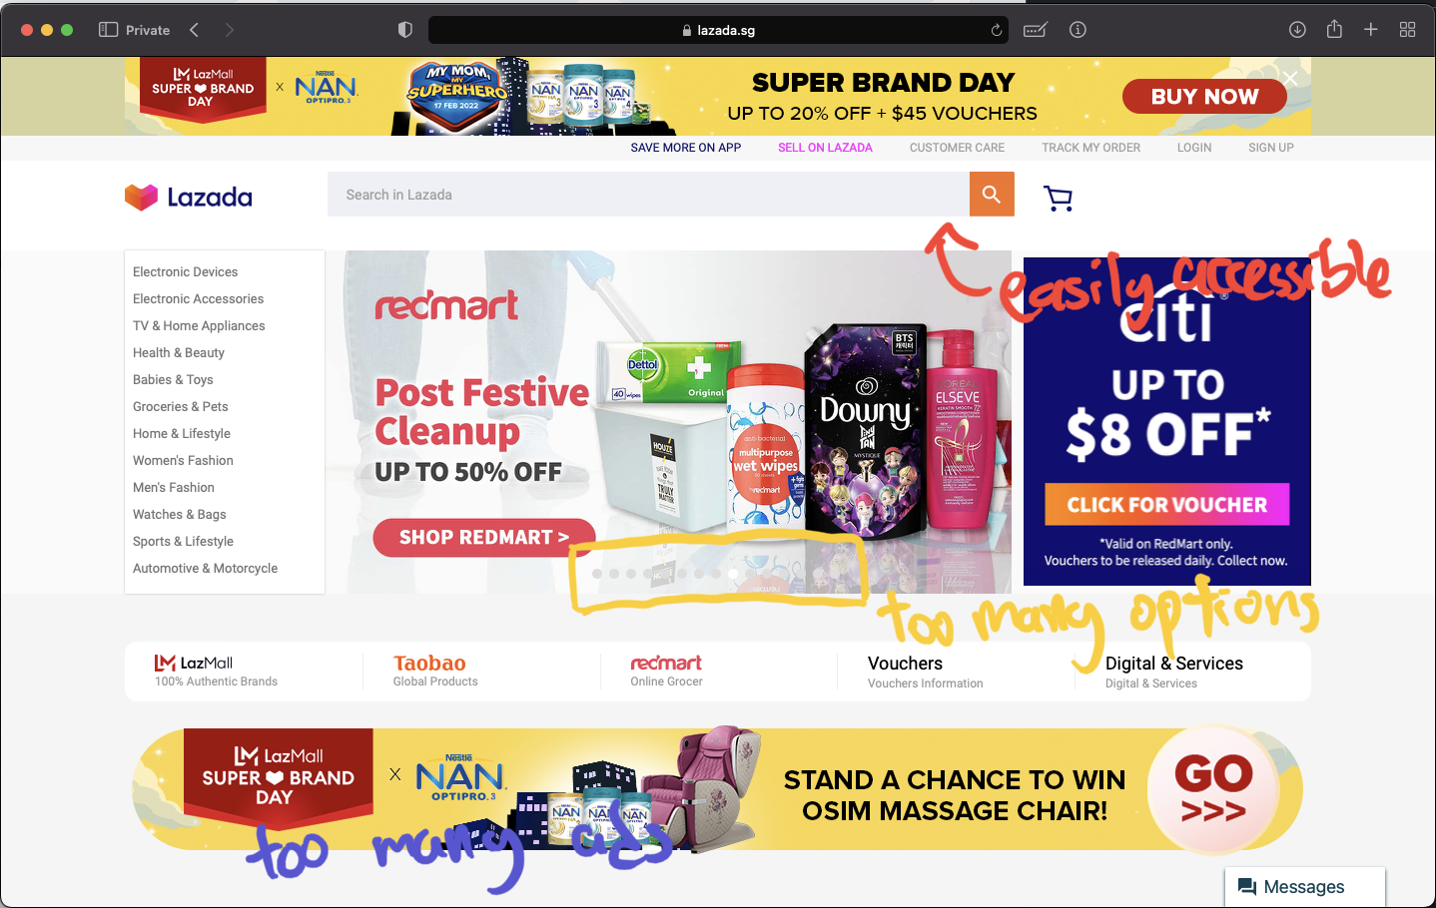This screenshot has width=1436, height=908.
Task: Click the orange search magnifier button
Action: tap(992, 195)
